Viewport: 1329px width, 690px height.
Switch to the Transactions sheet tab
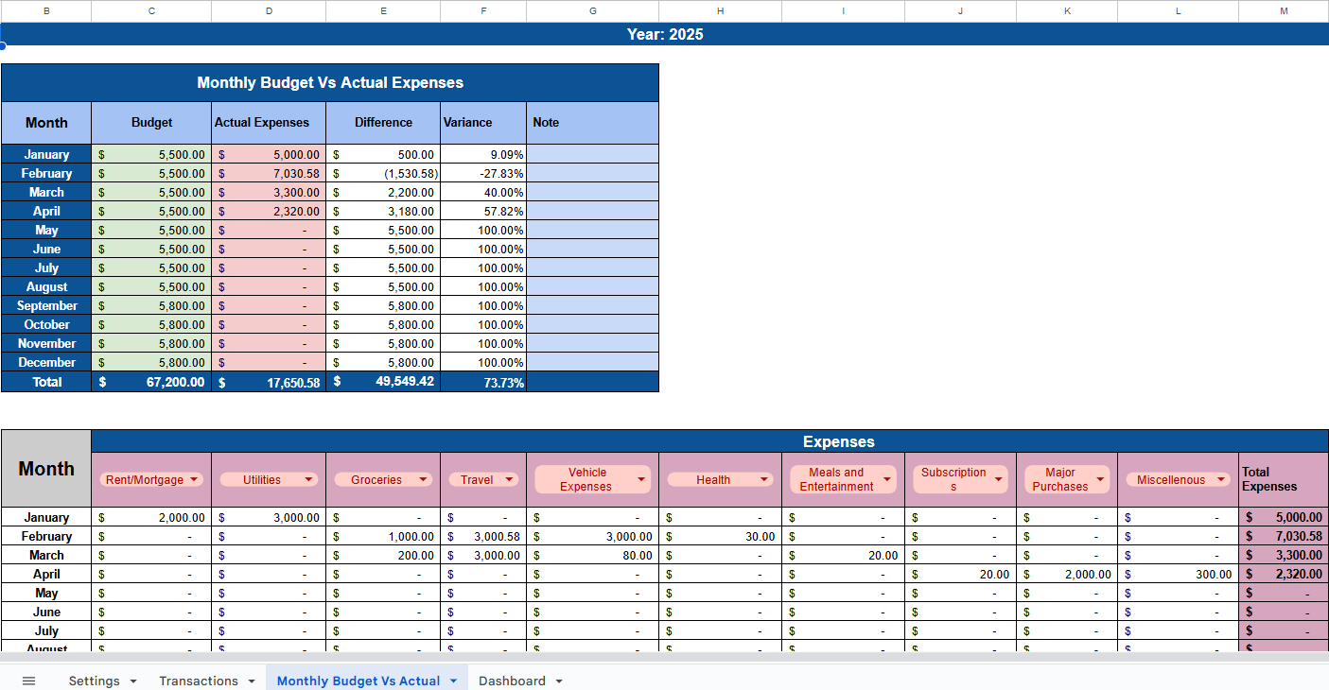tap(199, 680)
